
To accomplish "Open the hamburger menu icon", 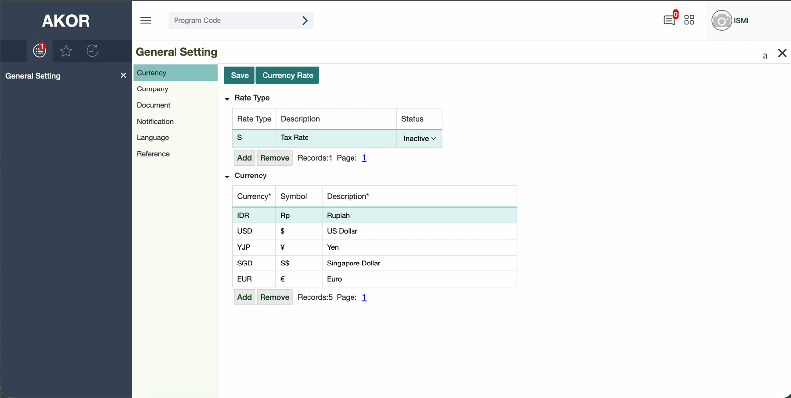I will click(146, 20).
